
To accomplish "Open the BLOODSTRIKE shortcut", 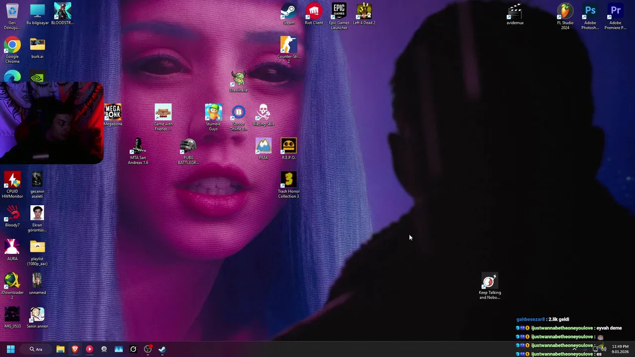I will point(62,14).
